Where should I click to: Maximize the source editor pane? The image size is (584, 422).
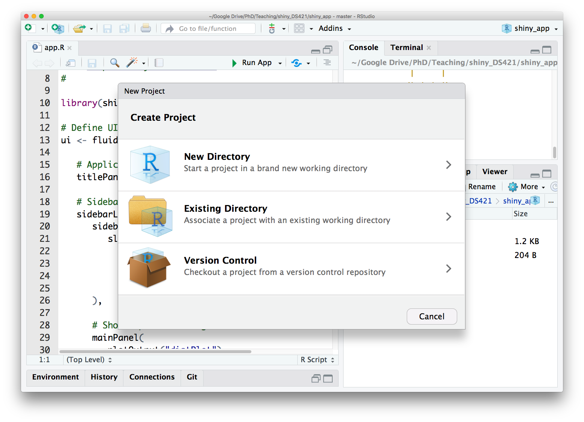coord(328,50)
